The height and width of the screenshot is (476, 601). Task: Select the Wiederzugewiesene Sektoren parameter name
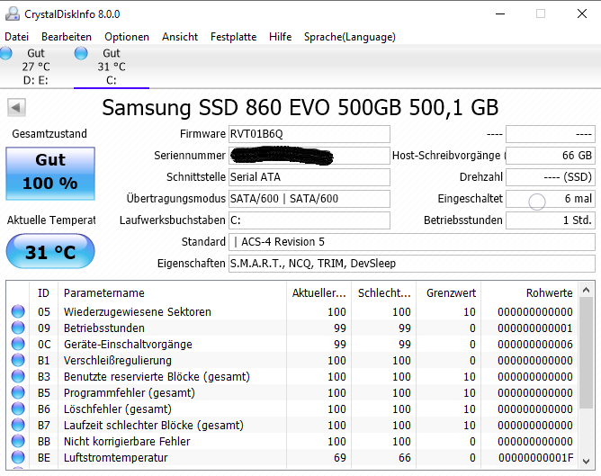point(138,311)
